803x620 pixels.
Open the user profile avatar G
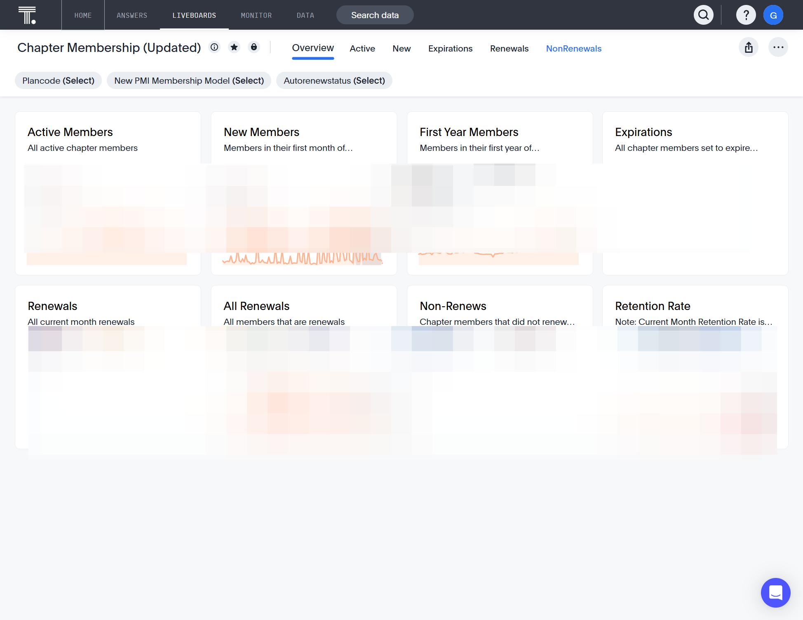(773, 15)
